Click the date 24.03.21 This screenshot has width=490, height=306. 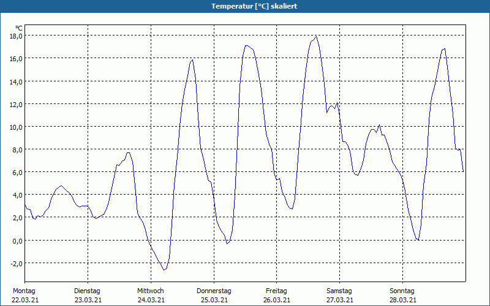151,300
